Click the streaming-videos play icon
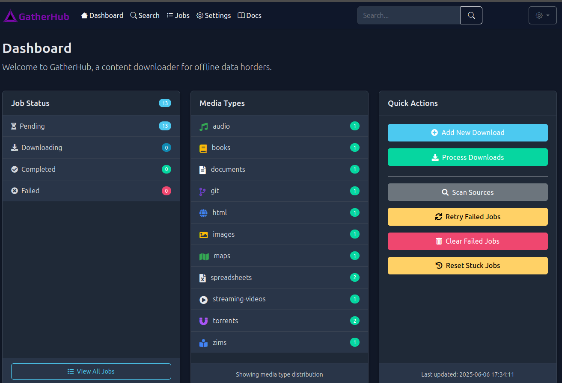Viewport: 562px width, 383px height. [203, 299]
